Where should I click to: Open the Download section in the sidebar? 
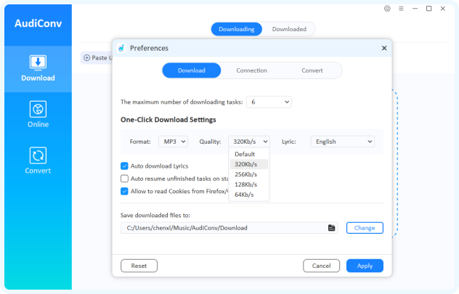coord(38,69)
